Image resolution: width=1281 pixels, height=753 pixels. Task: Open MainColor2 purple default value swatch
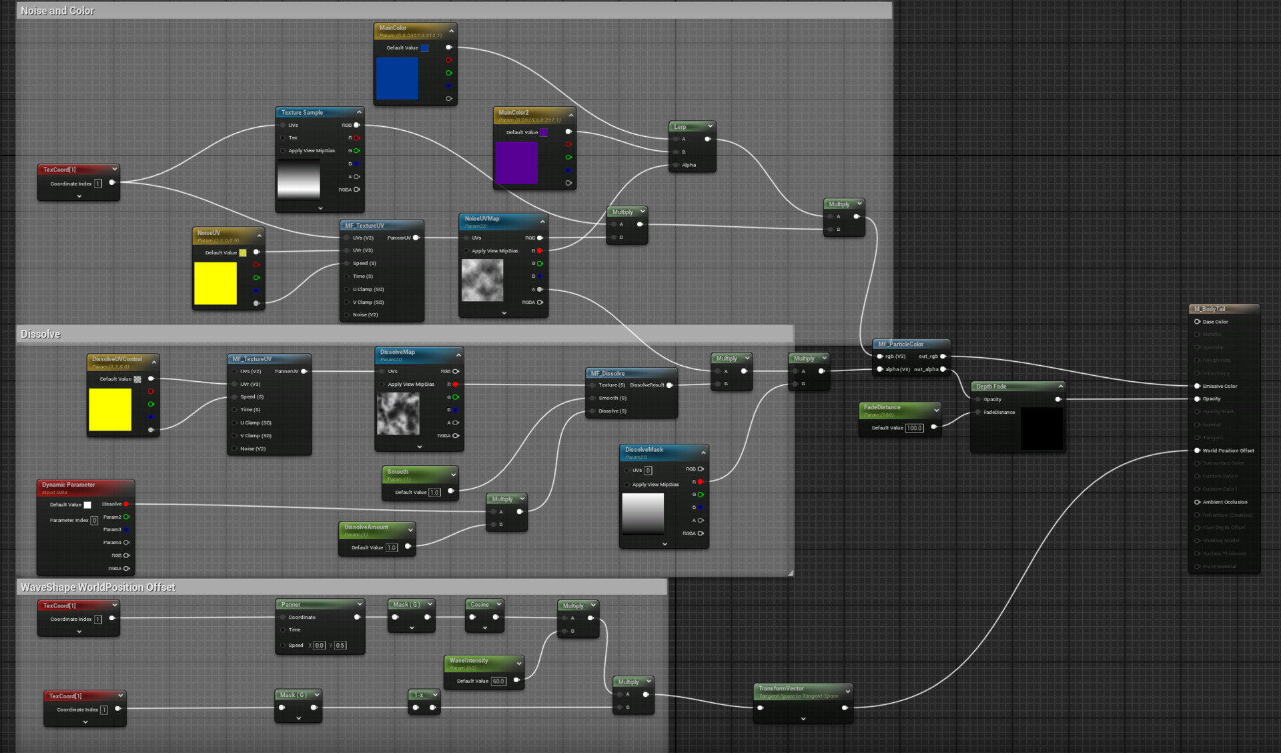544,132
